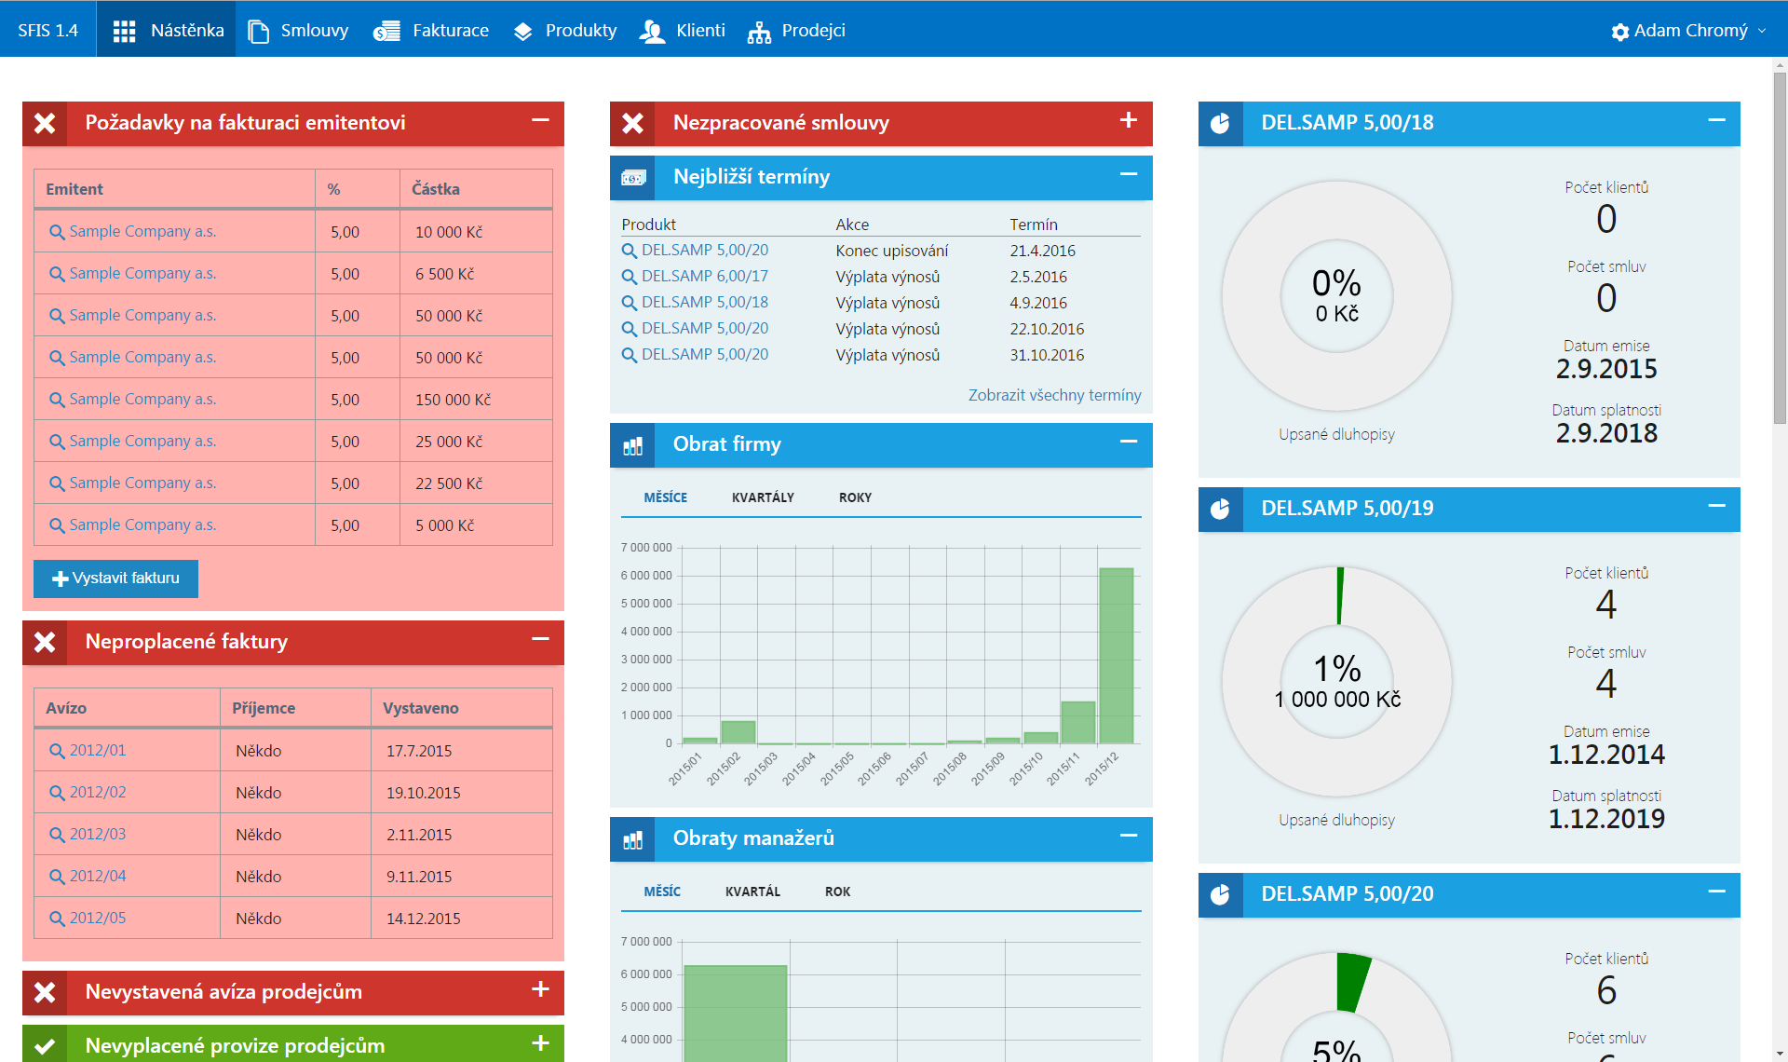The width and height of the screenshot is (1788, 1062).
Task: Click the gear icon next to Adam Chromý
Action: (1619, 32)
